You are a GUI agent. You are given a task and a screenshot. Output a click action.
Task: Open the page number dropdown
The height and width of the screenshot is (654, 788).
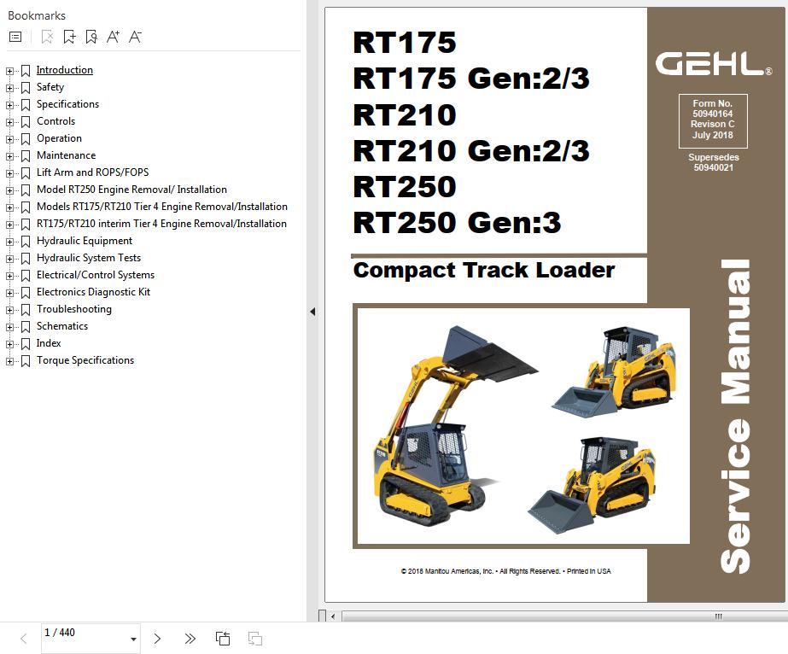(x=133, y=639)
